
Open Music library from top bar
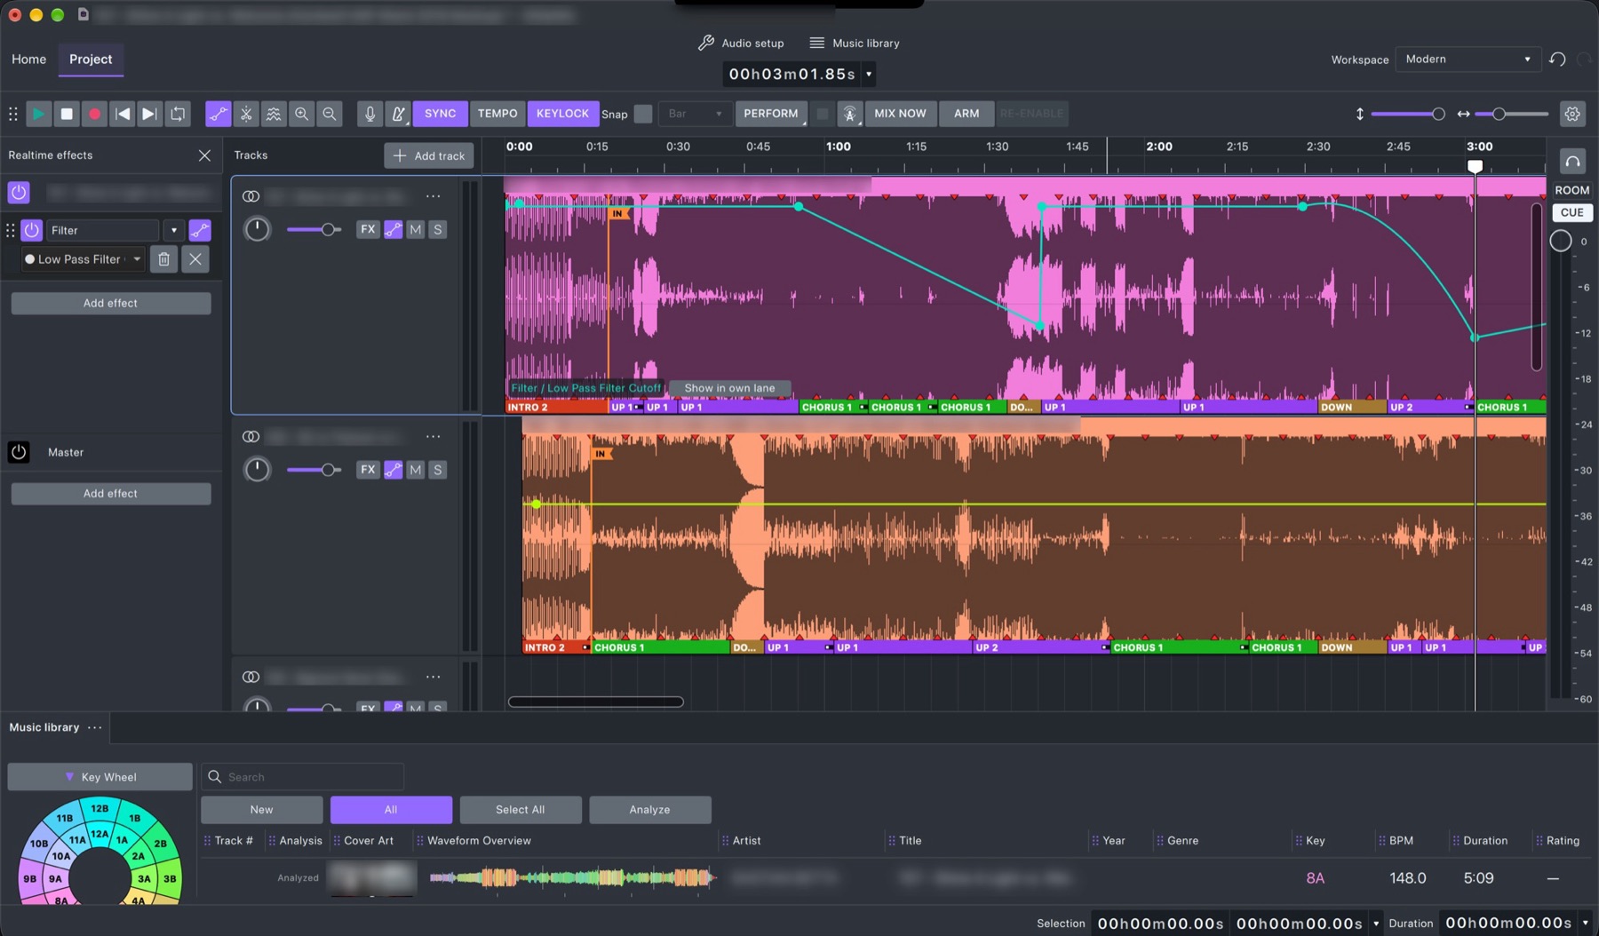click(855, 43)
